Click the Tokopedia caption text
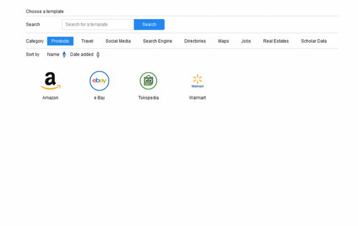 pos(148,98)
